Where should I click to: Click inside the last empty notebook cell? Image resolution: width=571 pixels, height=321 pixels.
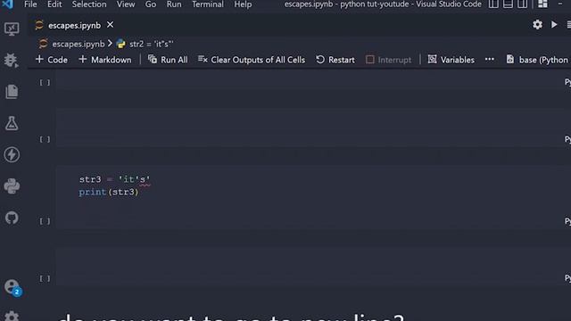point(313,267)
